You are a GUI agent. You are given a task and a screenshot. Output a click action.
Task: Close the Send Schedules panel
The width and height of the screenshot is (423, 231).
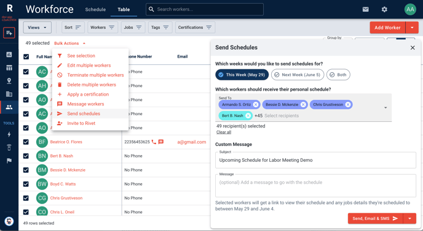[x=413, y=48]
